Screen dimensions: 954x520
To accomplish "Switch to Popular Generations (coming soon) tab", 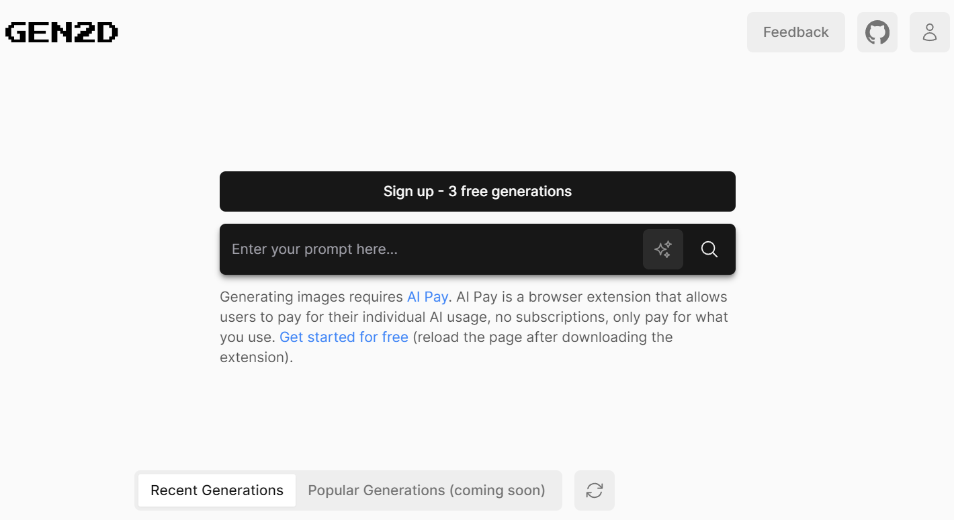I will click(427, 490).
